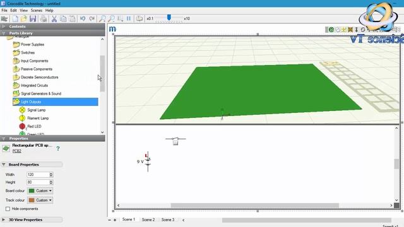Click the Height input field

tap(38, 182)
